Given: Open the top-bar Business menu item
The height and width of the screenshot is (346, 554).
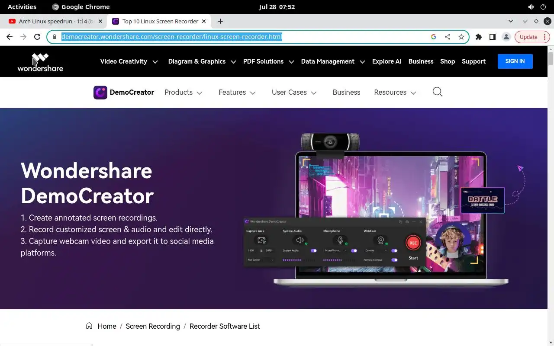Looking at the screenshot, I should pyautogui.click(x=421, y=61).
